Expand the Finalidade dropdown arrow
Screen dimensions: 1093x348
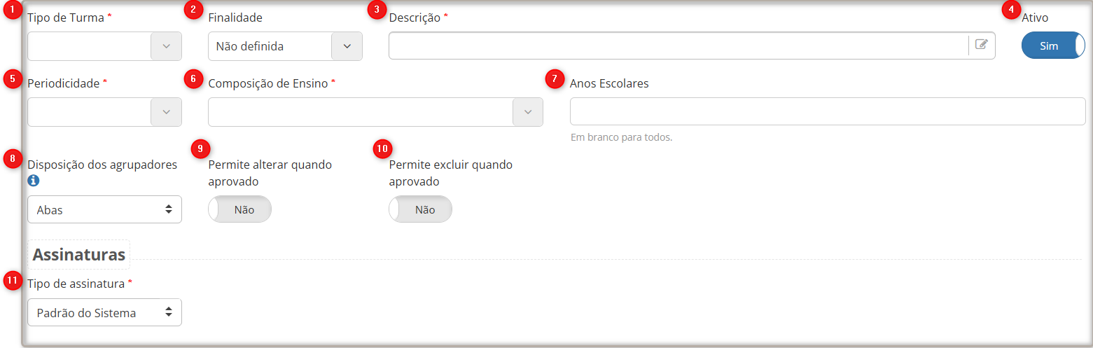point(347,46)
